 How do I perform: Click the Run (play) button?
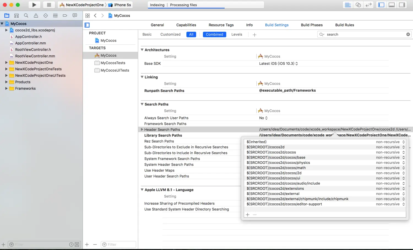34,5
